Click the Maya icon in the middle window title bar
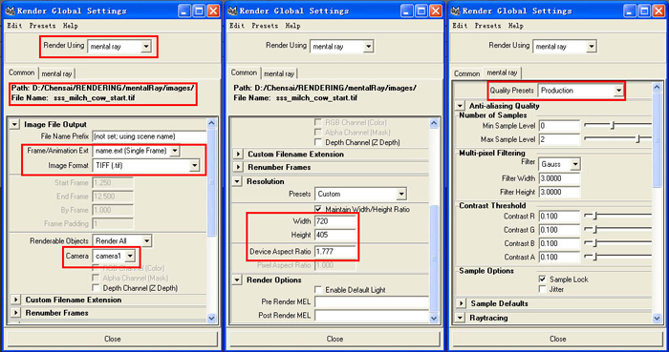The width and height of the screenshot is (669, 352). 232,10
